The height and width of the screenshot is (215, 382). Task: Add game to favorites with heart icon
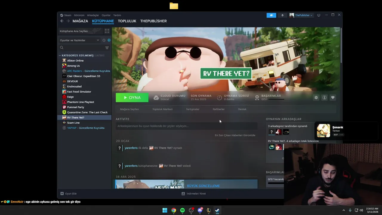tap(333, 98)
